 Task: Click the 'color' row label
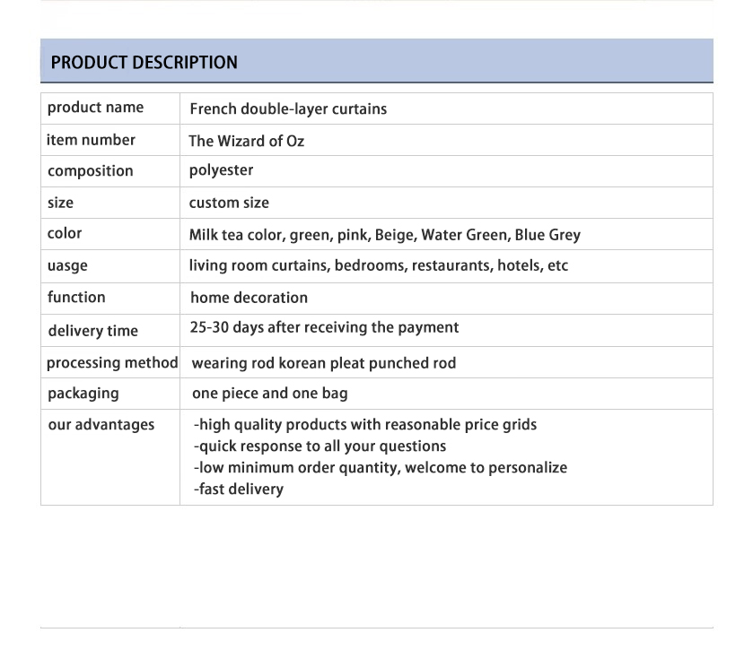65,233
